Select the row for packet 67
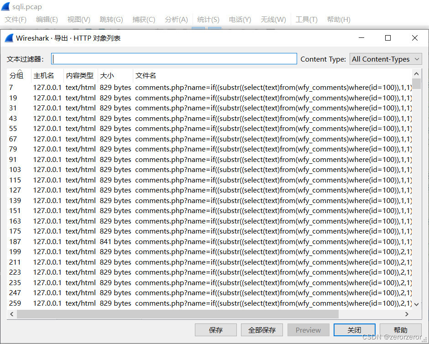Viewport: 429px width, 344px height. point(209,139)
